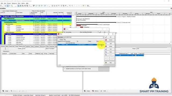Click the Zoom Out toolbar icon
Screen dimensions: 172x96
point(72,6)
